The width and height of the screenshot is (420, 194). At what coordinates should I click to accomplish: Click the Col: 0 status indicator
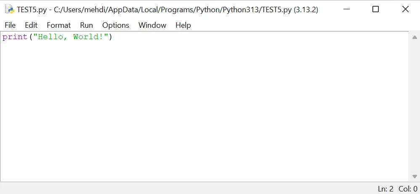click(408, 189)
